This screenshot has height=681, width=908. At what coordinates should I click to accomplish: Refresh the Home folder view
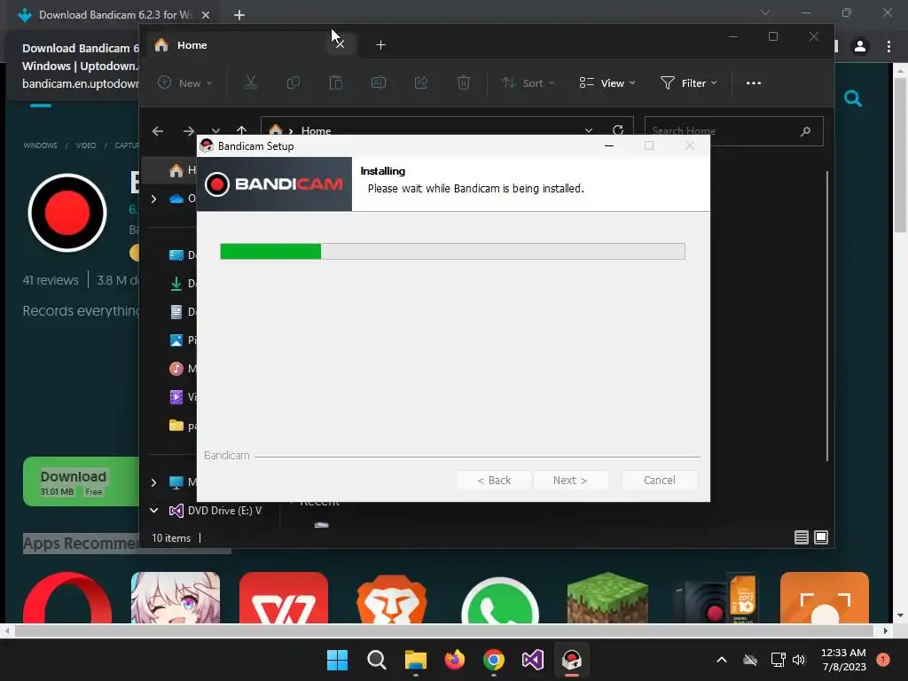click(x=618, y=130)
